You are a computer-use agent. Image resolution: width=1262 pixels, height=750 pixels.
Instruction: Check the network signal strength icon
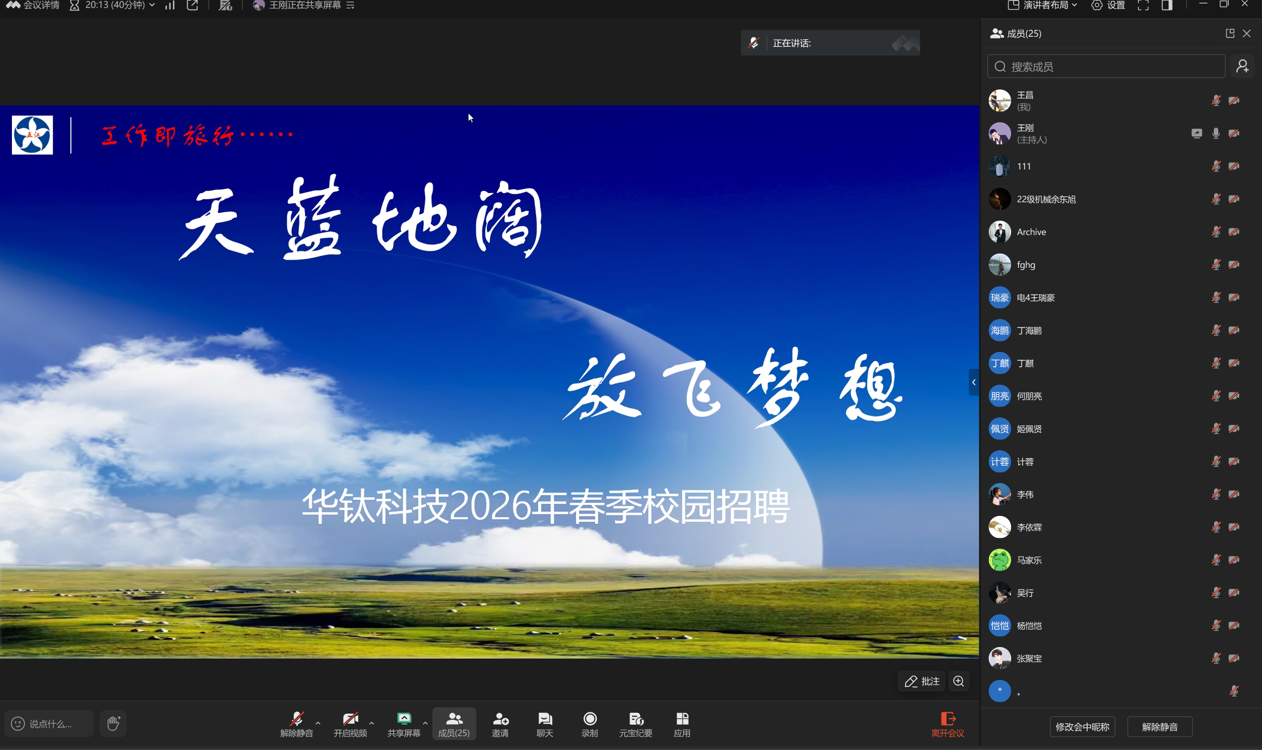pyautogui.click(x=170, y=5)
